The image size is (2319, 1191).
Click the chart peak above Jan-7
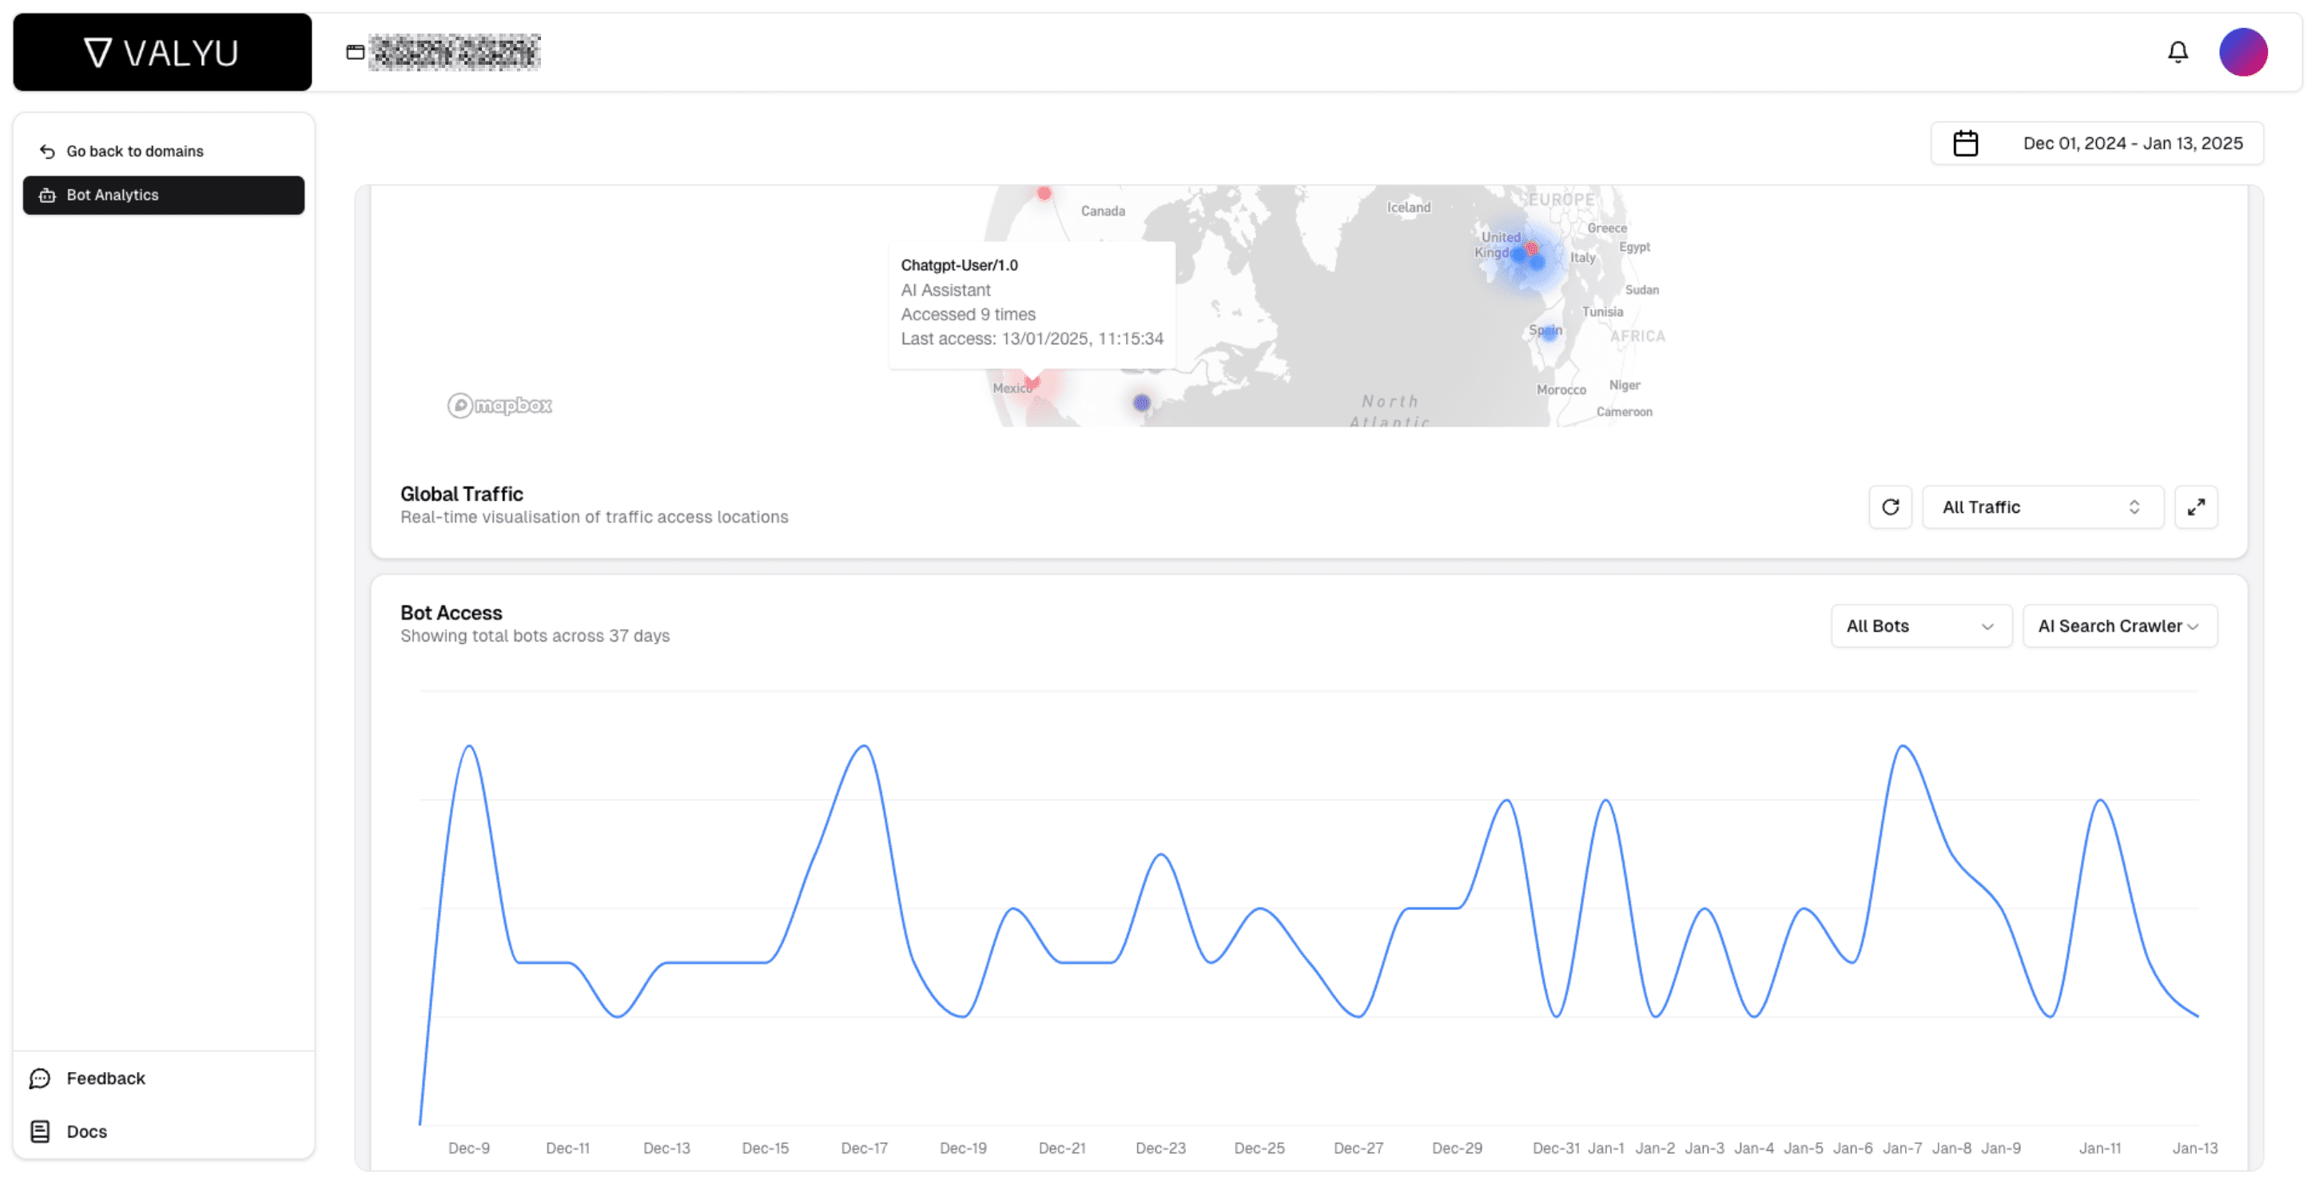point(1902,746)
